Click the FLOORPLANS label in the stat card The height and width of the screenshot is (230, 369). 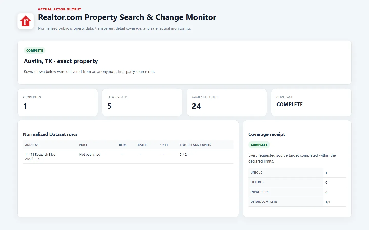tap(117, 97)
